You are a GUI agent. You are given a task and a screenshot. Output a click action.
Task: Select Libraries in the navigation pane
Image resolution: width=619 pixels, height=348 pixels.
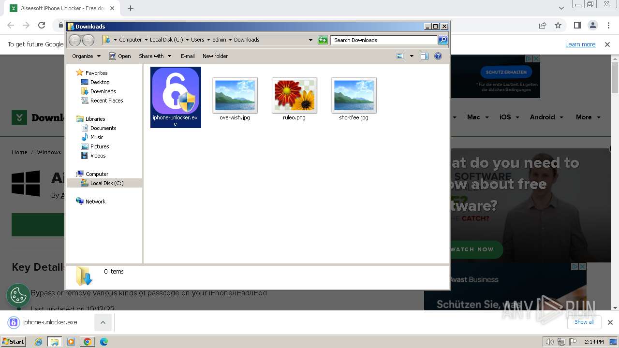95,119
